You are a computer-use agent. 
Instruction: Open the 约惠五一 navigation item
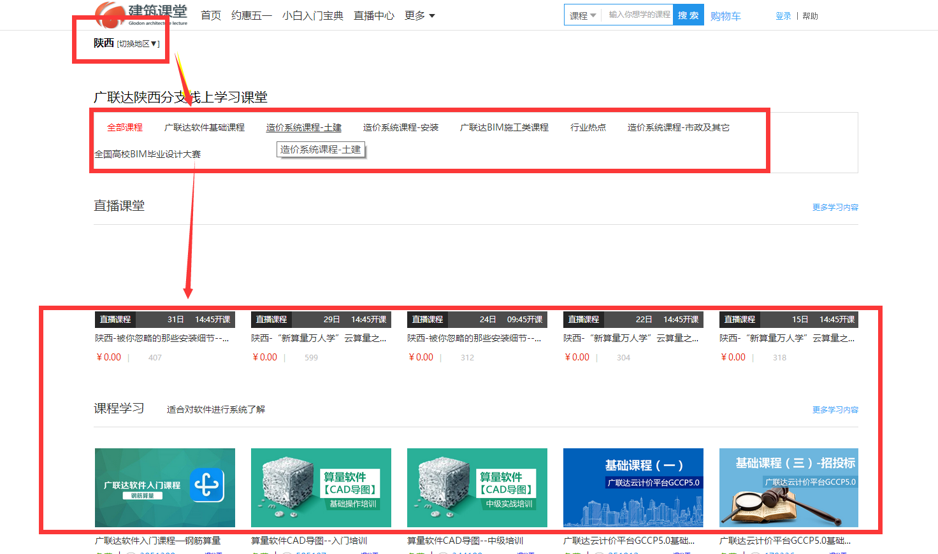(x=252, y=15)
